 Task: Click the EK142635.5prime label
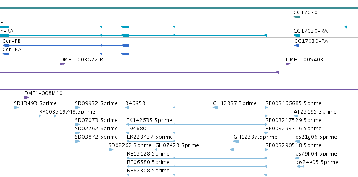click(149, 120)
